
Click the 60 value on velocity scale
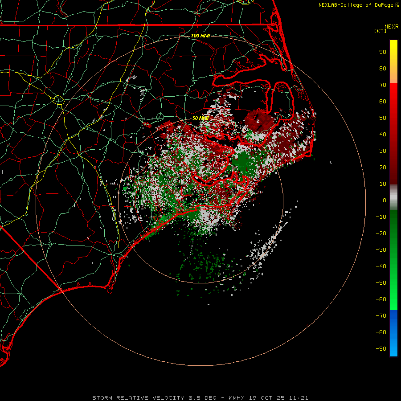pos(383,101)
